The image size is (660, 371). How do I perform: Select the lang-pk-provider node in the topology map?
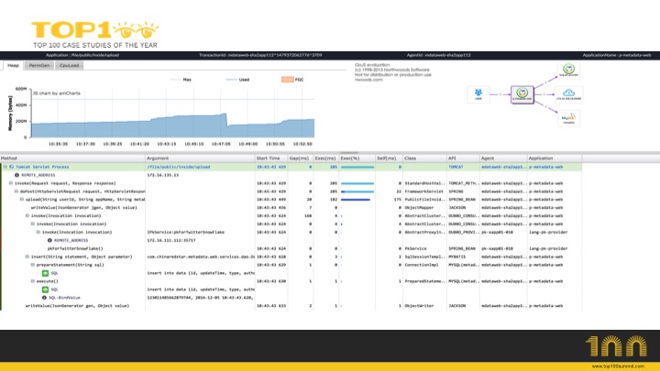[568, 70]
